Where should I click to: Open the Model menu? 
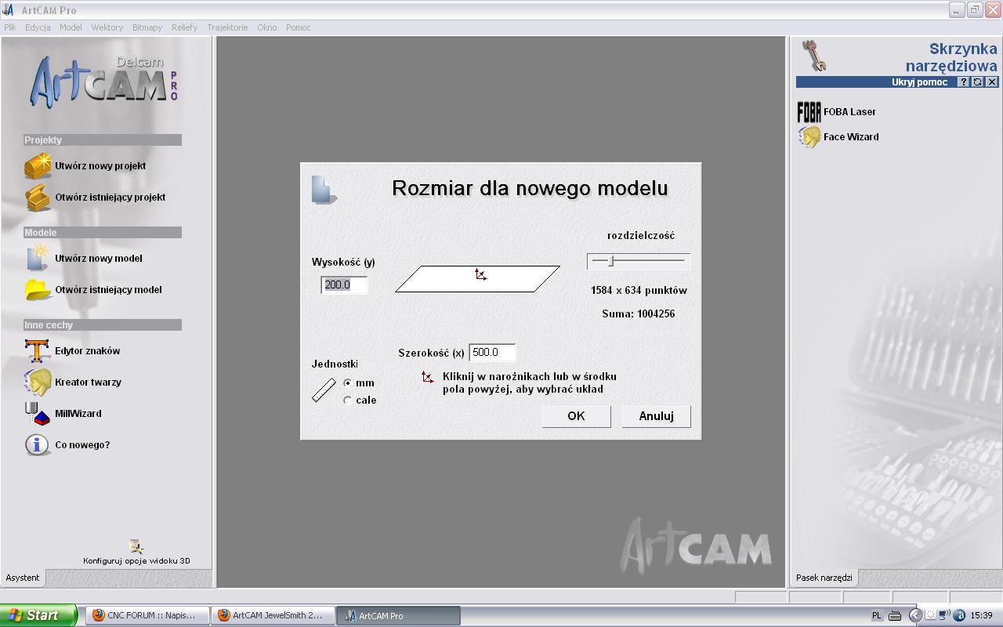(71, 27)
